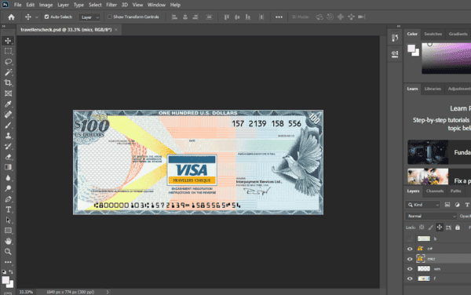
Task: Open the File menu
Action: [x=18, y=5]
